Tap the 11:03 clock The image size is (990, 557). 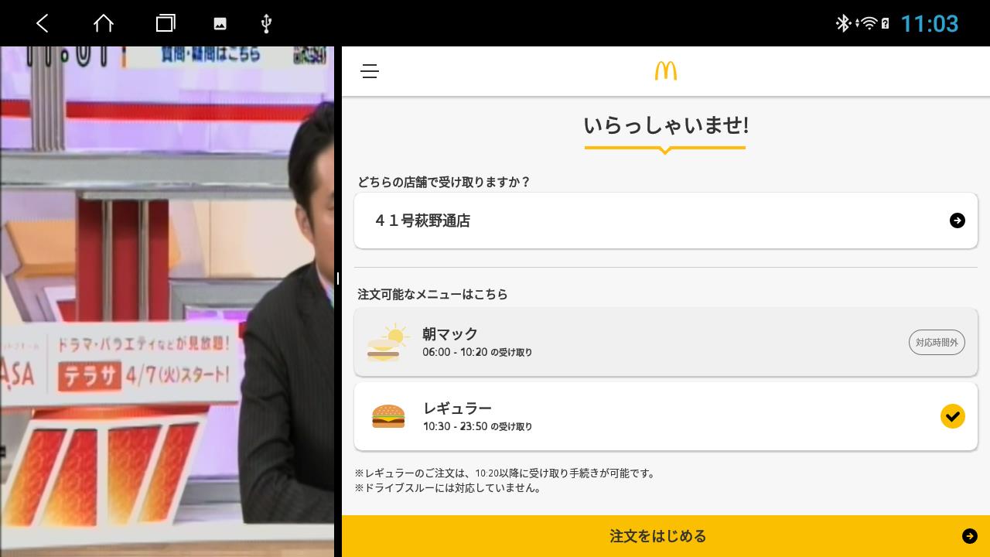[x=929, y=23]
